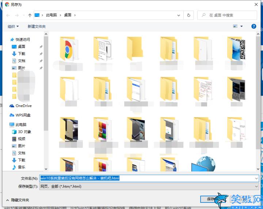Open view options dropdown arrow
The image size is (263, 209).
(x=241, y=26)
